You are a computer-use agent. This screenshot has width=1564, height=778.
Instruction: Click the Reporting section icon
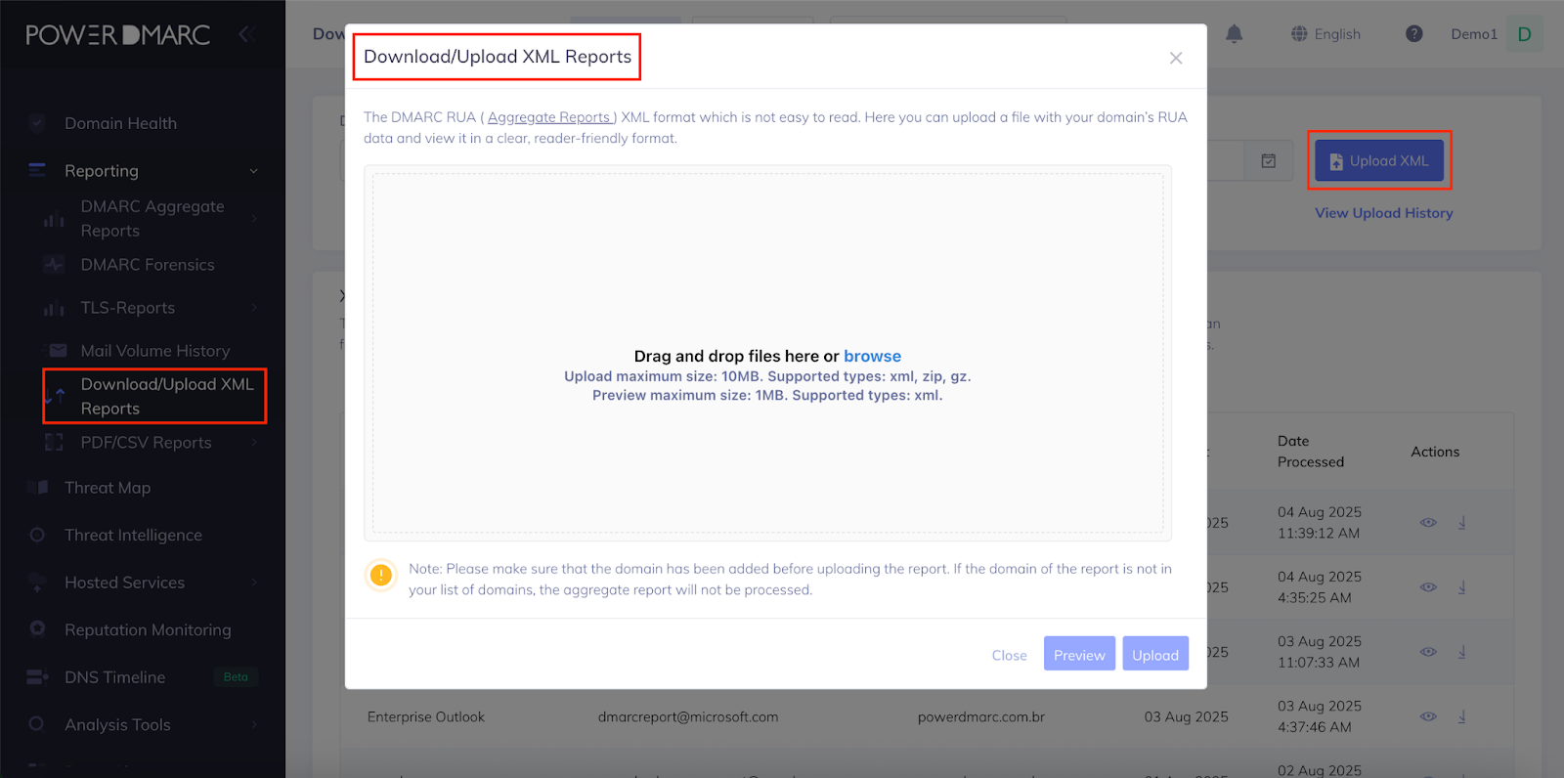click(37, 170)
